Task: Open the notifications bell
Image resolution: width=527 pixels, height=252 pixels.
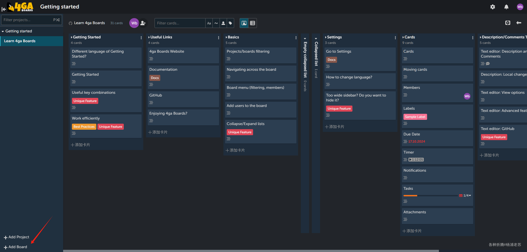Action: [506, 7]
